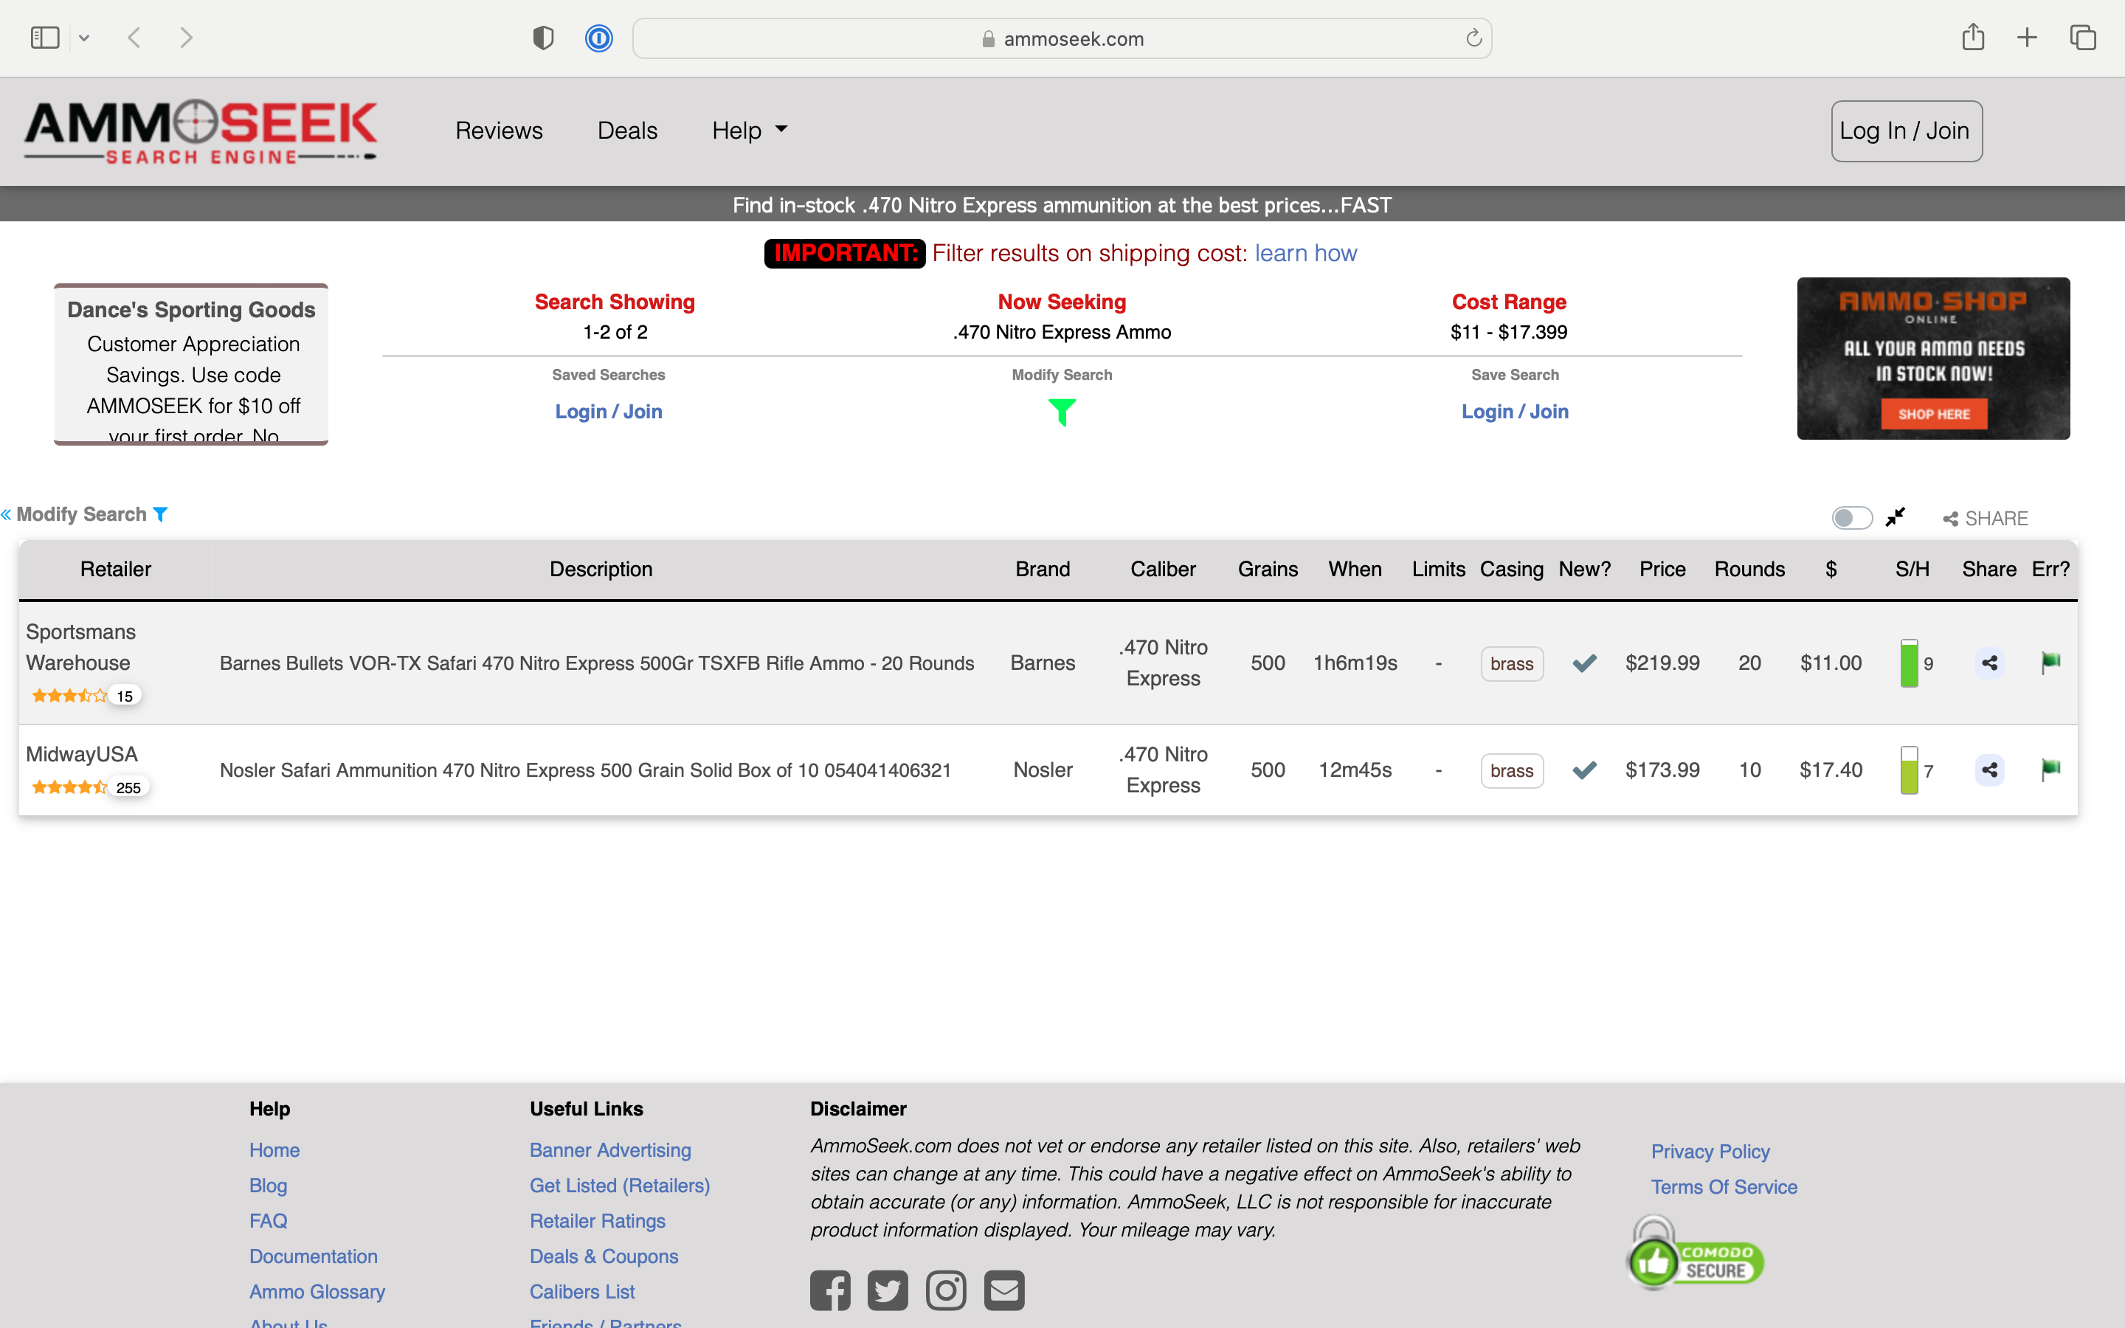Open the AmmoSeek logo home link

(x=201, y=132)
